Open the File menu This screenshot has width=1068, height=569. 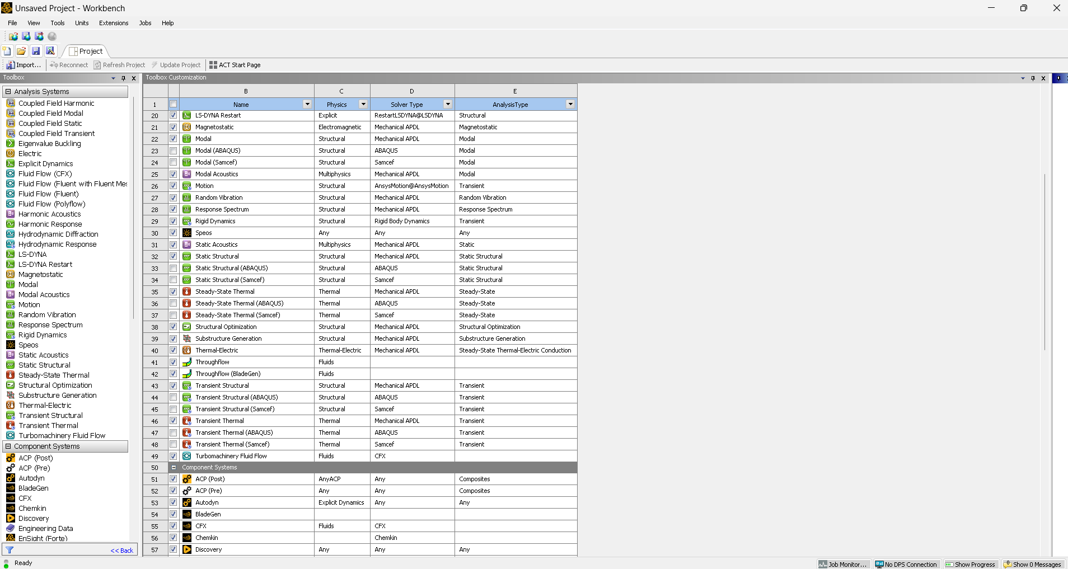click(x=12, y=23)
